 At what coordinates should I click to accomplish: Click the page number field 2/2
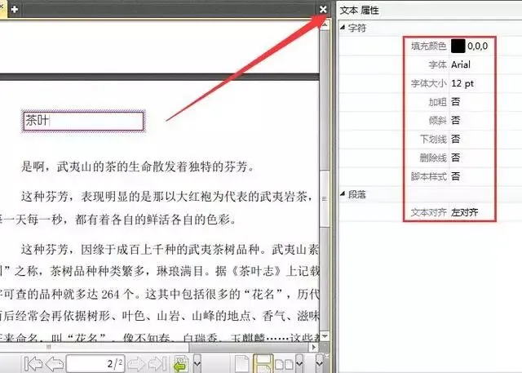pyautogui.click(x=95, y=363)
